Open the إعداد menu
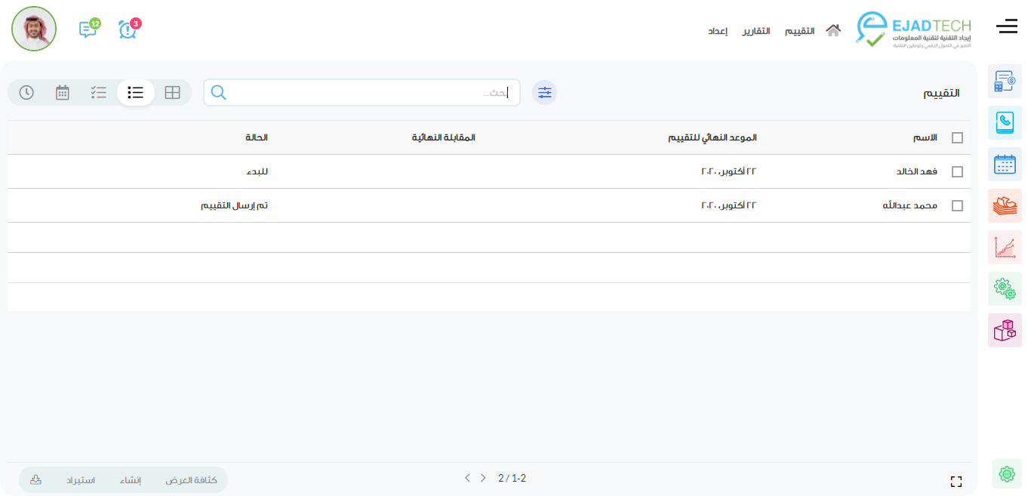 (717, 31)
